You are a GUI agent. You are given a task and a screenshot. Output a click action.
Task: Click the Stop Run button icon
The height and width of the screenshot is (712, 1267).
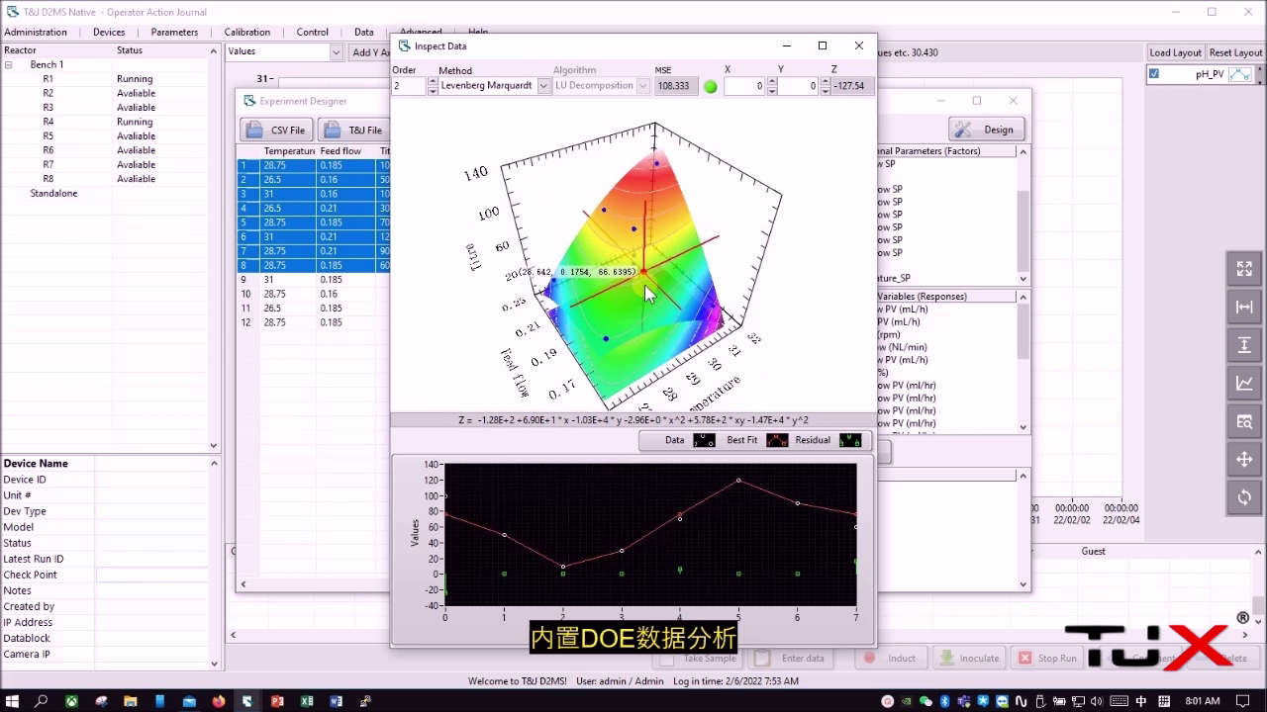[x=1024, y=658]
